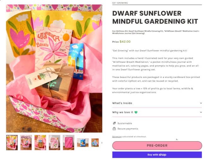
Task: Show next thumbnails with arrow
Action: [x=102, y=143]
